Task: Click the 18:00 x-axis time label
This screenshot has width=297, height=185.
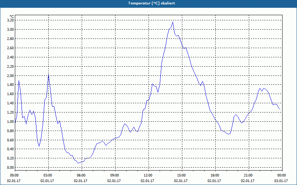Action: (x=214, y=175)
